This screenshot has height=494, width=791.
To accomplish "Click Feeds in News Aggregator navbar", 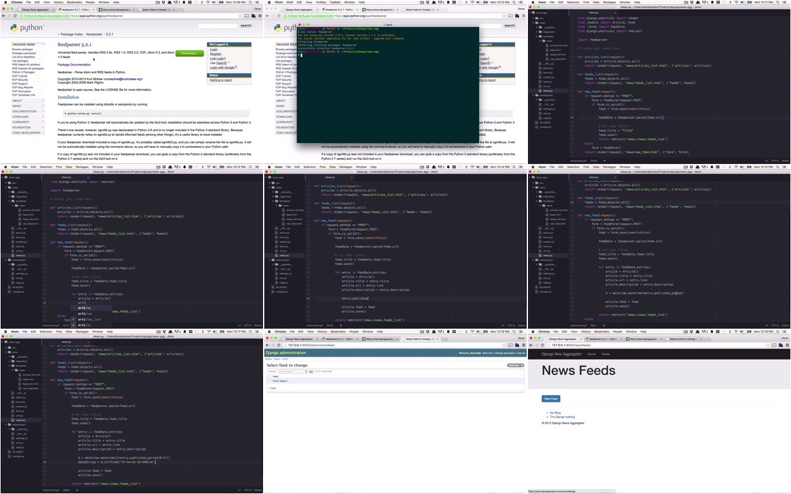I will 606,354.
